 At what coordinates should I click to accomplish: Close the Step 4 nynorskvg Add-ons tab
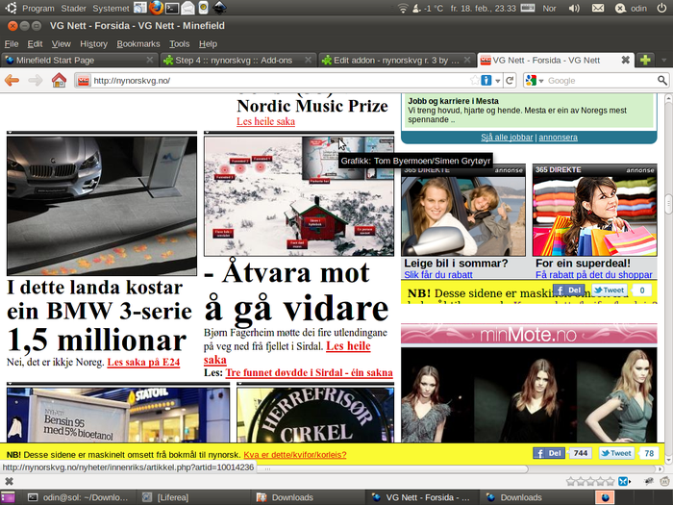[x=309, y=60]
